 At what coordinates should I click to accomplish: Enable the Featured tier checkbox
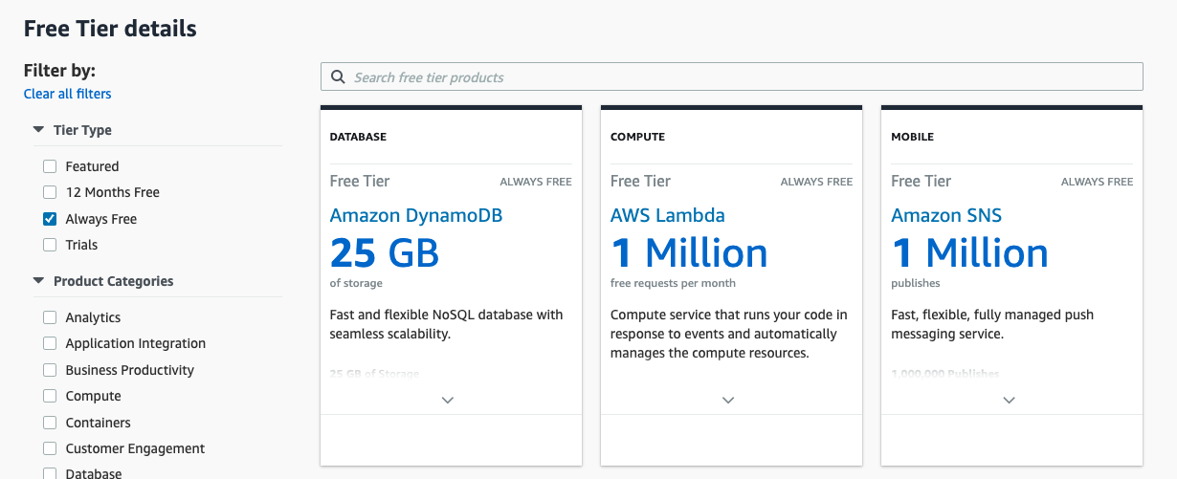pos(50,166)
